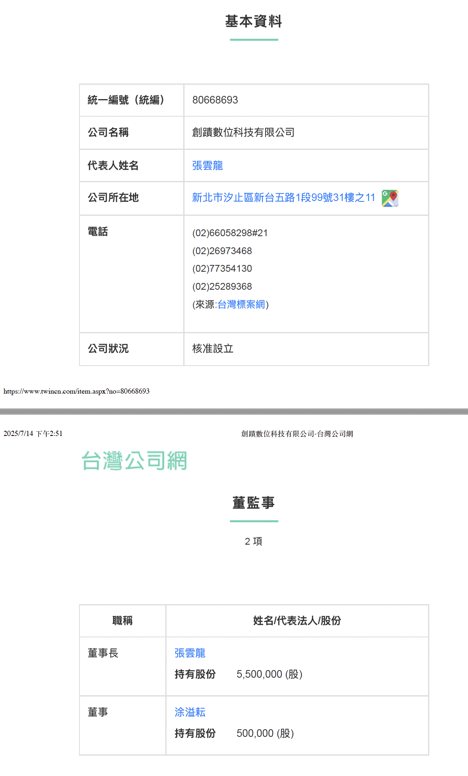Click the 公司所在地 label cell
This screenshot has width=468, height=776.
(x=132, y=198)
